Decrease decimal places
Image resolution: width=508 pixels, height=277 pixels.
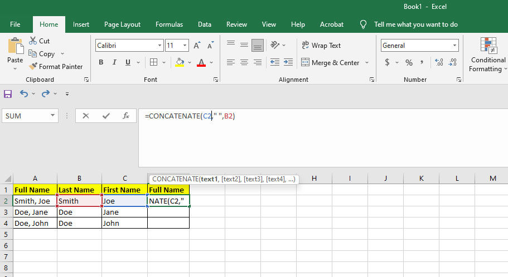coord(453,62)
